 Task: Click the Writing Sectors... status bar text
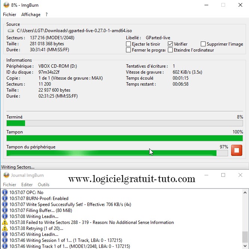click(x=18, y=167)
